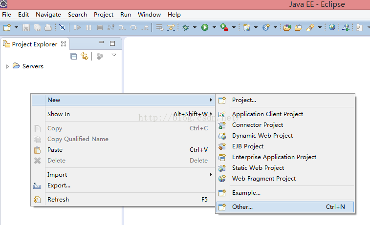The image size is (370, 225).
Task: Click the New Servlet toolbar icon
Action: tap(266, 27)
